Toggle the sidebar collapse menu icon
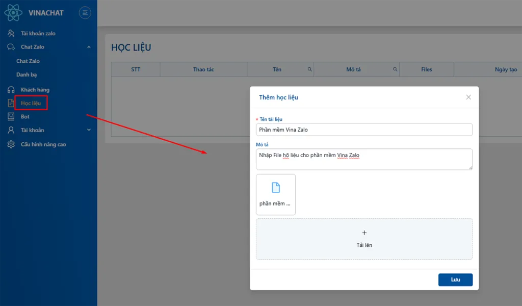 (x=85, y=13)
